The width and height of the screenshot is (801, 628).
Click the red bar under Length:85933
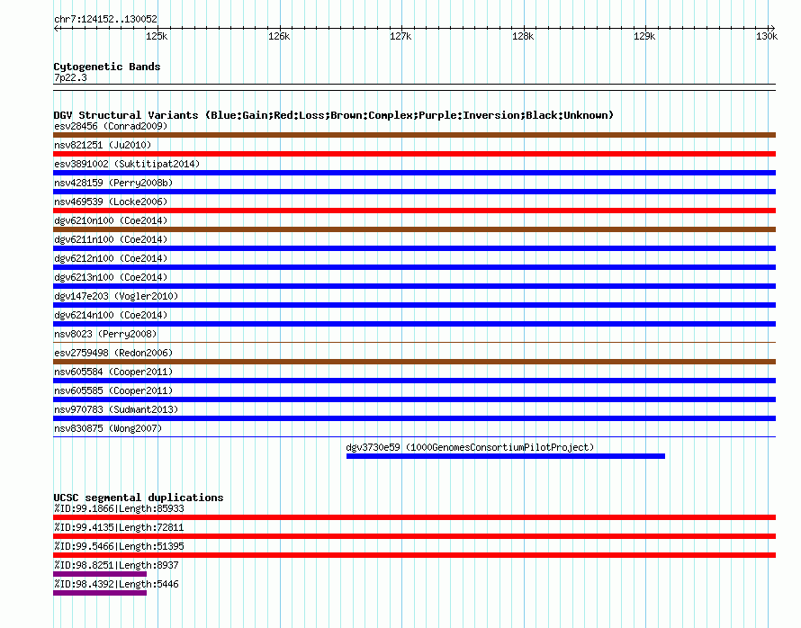(414, 517)
